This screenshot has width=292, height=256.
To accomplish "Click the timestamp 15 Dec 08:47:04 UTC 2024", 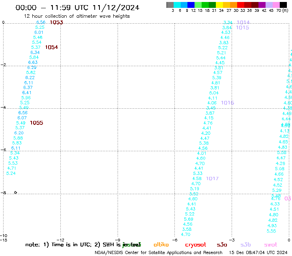I will coord(258,252).
